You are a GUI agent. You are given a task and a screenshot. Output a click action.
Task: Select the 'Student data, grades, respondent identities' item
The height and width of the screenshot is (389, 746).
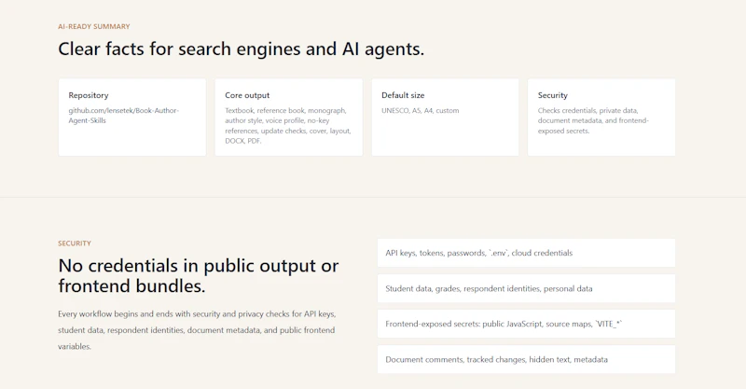[x=526, y=288]
